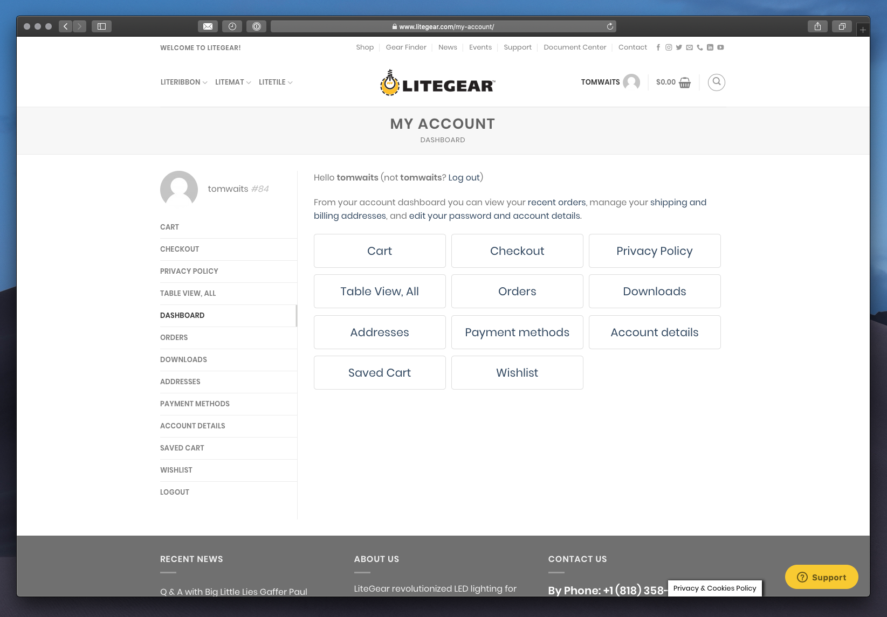Select CART in account sidebar
Screen dimensions: 887x617
tap(229, 227)
